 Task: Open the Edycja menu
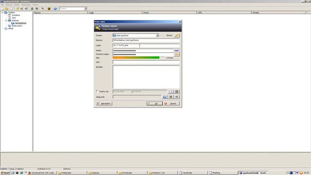coord(9,4)
